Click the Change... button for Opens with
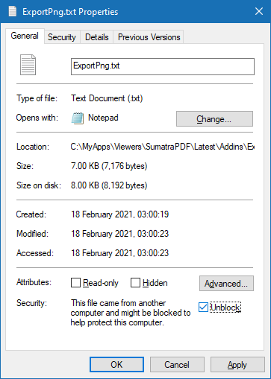 pyautogui.click(x=214, y=119)
